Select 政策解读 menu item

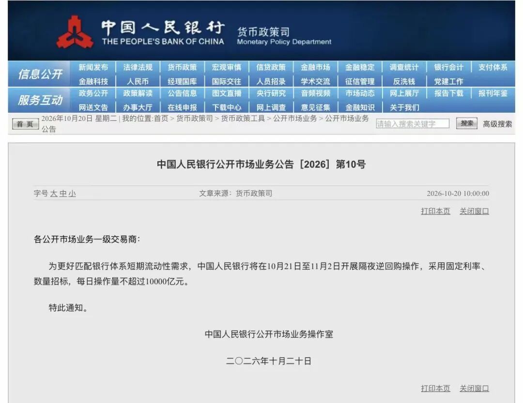point(138,93)
